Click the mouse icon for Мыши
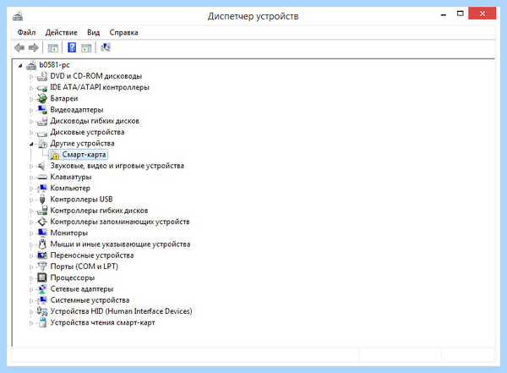 pos(42,244)
